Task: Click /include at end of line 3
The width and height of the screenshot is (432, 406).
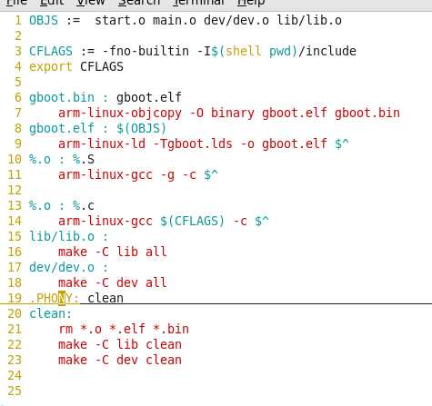Action: click(x=327, y=51)
